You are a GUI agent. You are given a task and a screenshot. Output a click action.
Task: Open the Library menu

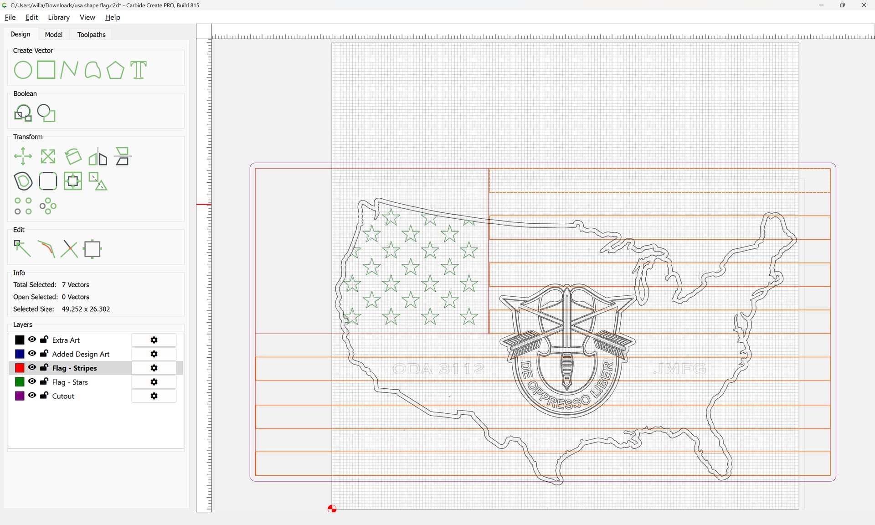coord(59,17)
